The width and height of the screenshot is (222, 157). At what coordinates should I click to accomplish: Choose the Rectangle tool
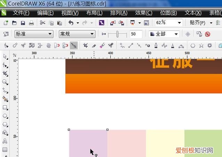tap(5, 107)
